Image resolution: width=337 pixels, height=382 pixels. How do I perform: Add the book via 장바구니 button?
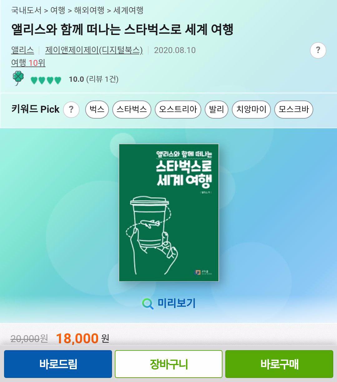click(x=168, y=364)
